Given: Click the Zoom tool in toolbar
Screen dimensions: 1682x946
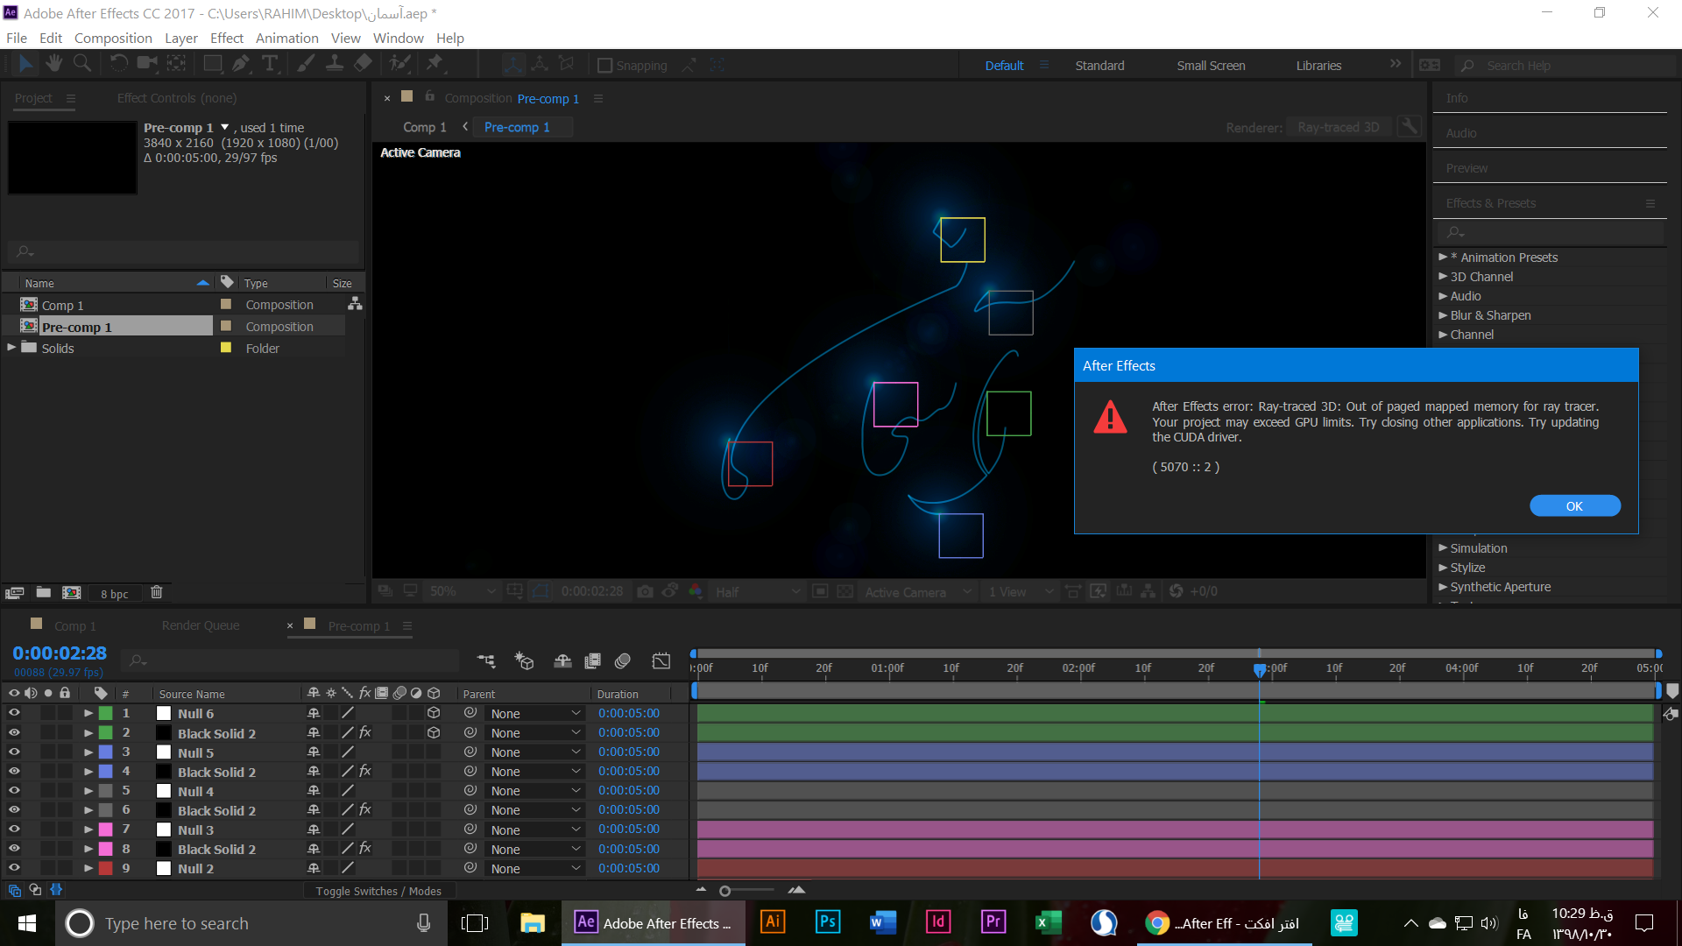Looking at the screenshot, I should (x=82, y=65).
